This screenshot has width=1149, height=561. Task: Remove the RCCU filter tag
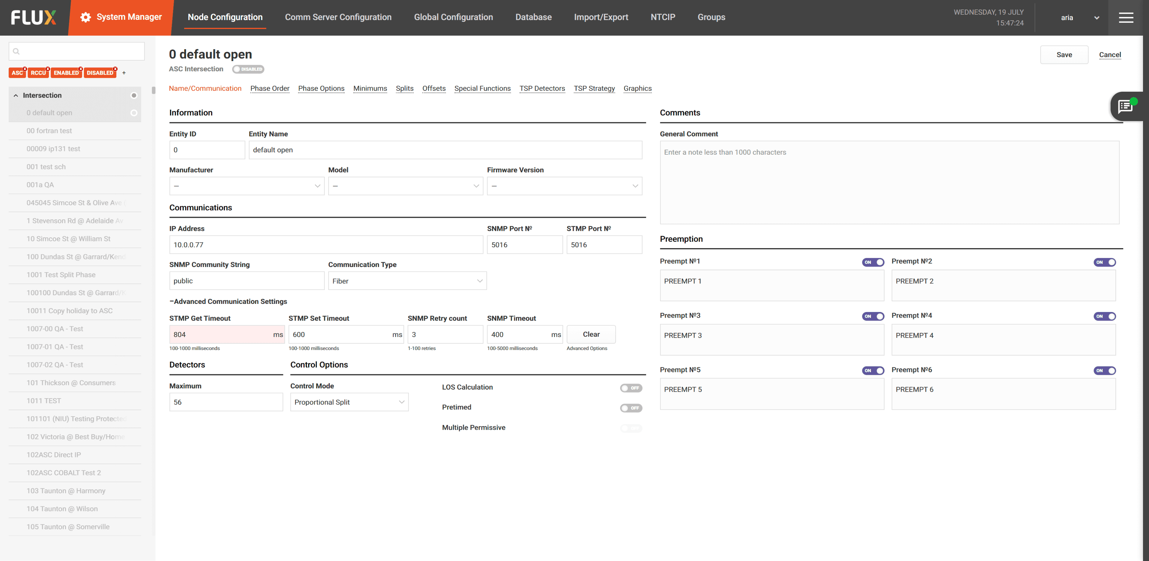point(47,69)
